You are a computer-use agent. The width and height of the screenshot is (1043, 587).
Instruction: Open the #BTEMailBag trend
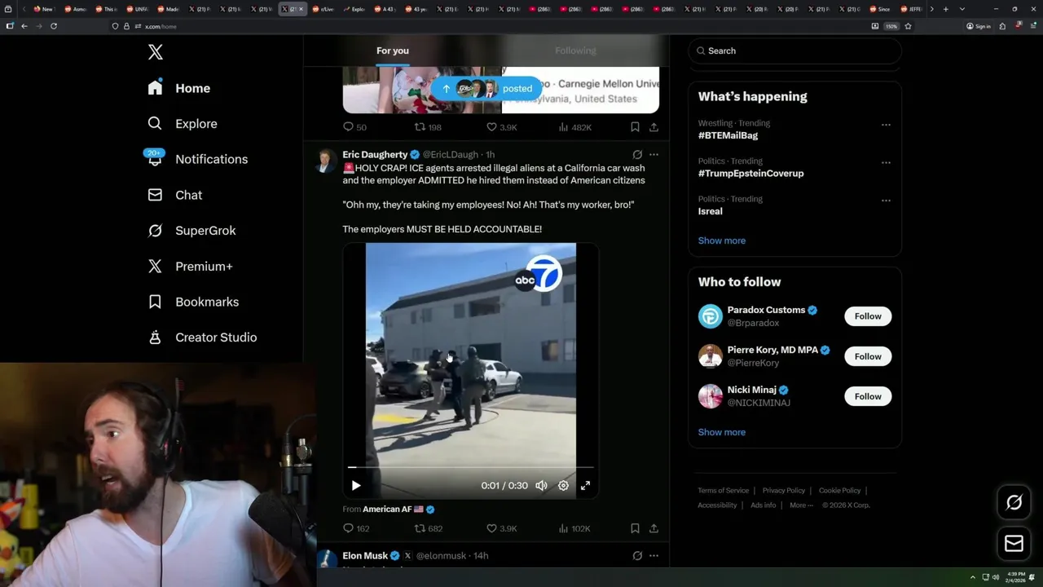pos(728,135)
